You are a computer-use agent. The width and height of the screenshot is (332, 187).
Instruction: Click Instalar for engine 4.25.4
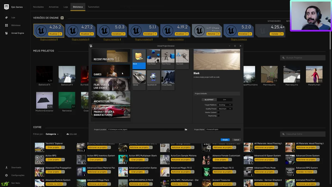[275, 34]
